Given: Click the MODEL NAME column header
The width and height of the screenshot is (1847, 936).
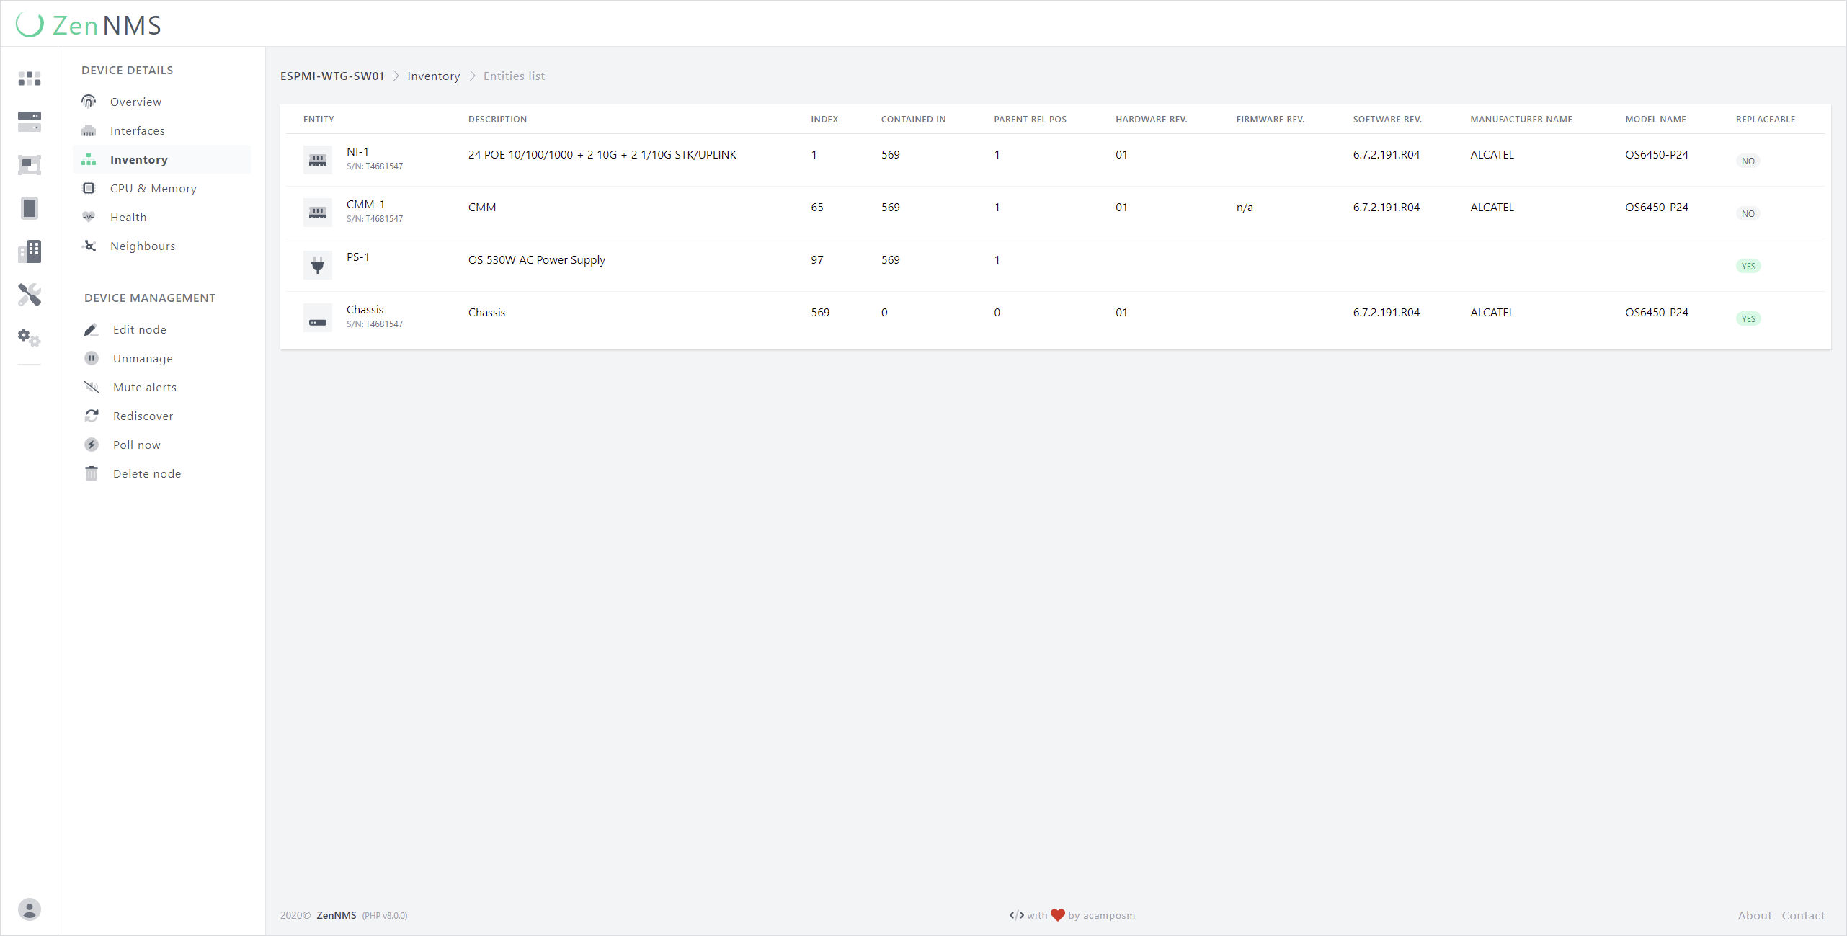Looking at the screenshot, I should pyautogui.click(x=1655, y=120).
